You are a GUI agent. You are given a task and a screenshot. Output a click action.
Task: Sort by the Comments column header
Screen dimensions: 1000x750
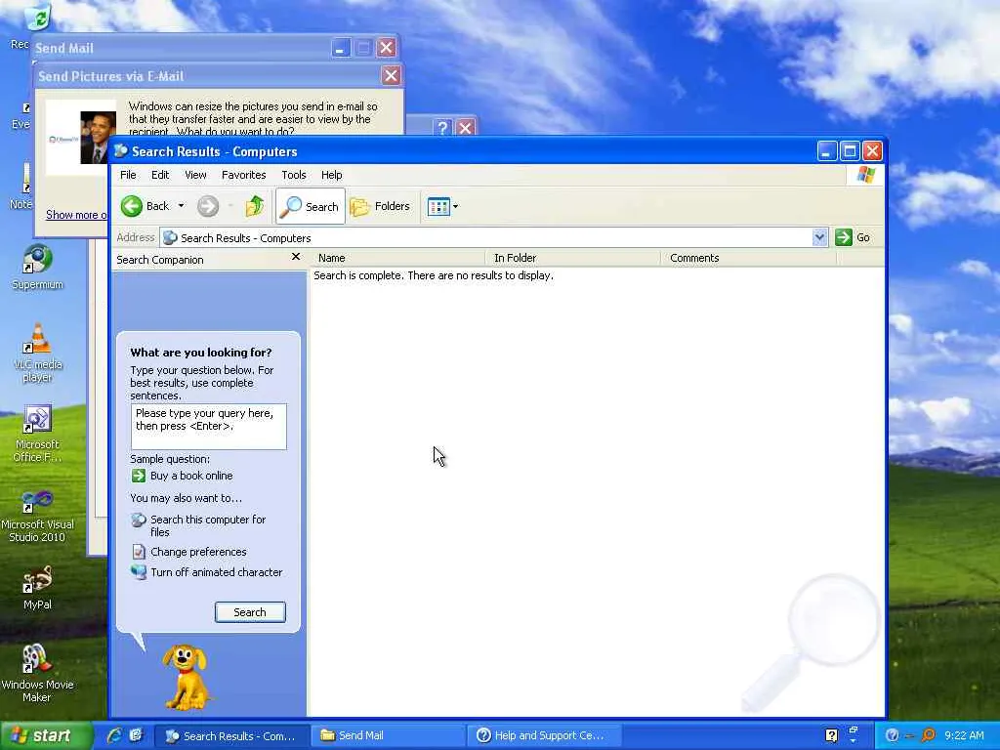click(x=749, y=258)
